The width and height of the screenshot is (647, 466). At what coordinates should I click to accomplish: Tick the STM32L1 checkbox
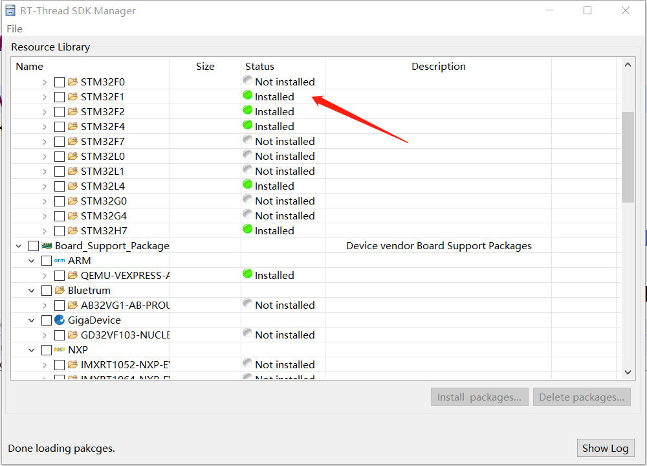click(60, 172)
